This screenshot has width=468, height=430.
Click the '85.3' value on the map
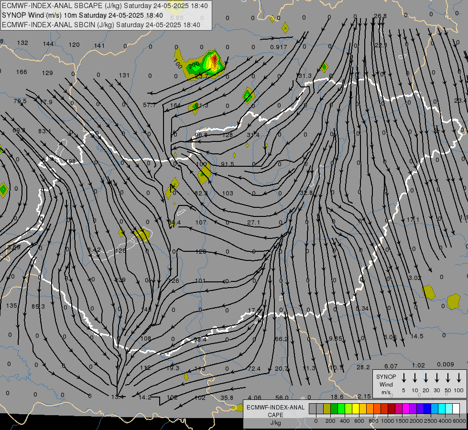coord(38,306)
